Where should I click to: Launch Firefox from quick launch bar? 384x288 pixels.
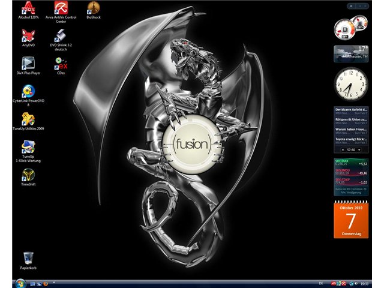point(46,284)
